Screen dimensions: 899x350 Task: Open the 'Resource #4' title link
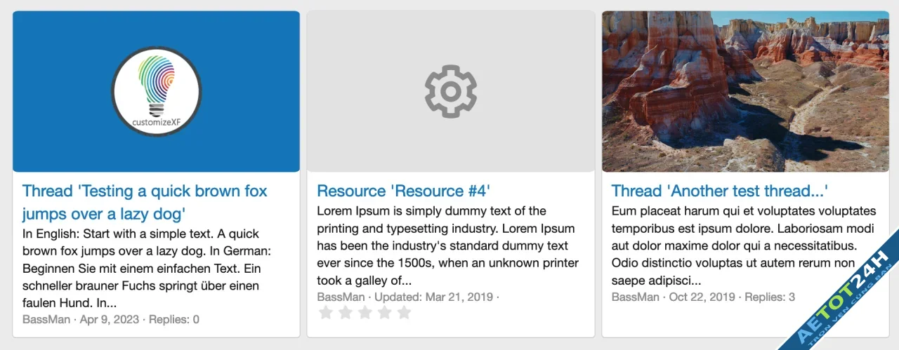(403, 191)
